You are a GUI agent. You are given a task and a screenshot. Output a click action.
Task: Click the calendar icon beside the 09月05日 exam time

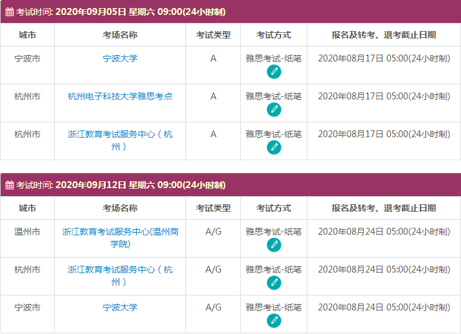click(x=9, y=12)
